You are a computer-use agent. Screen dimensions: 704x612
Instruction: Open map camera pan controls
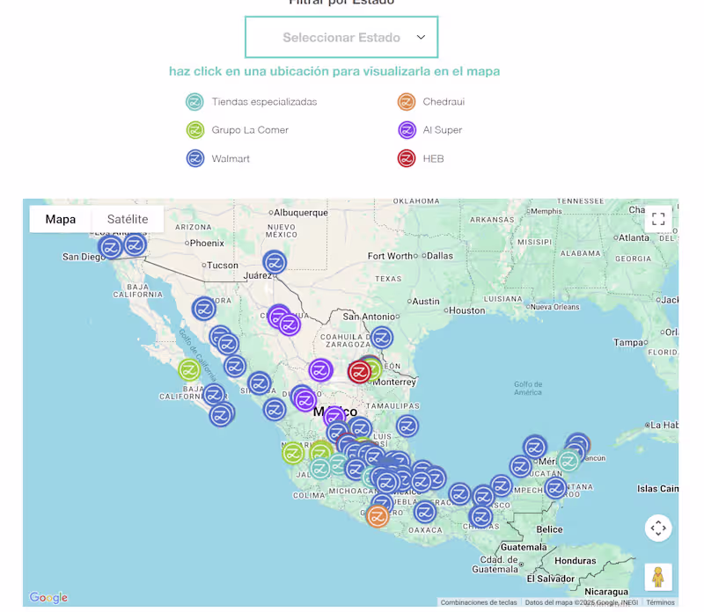[658, 528]
